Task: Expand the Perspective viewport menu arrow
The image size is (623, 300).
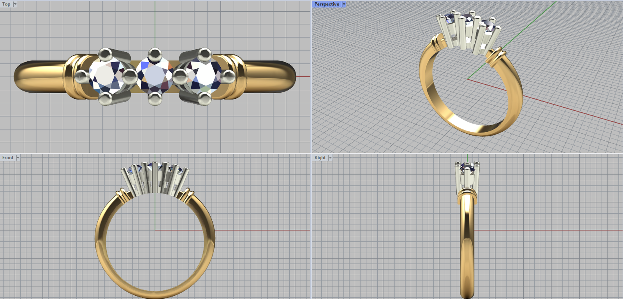Action: tap(344, 4)
